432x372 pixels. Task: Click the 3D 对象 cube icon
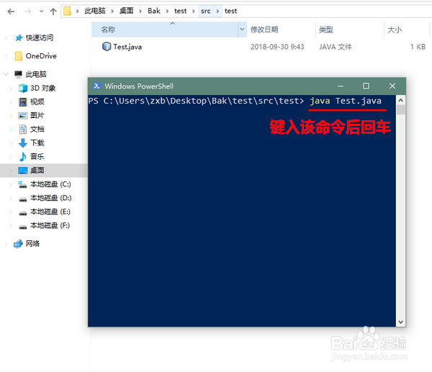tap(22, 88)
